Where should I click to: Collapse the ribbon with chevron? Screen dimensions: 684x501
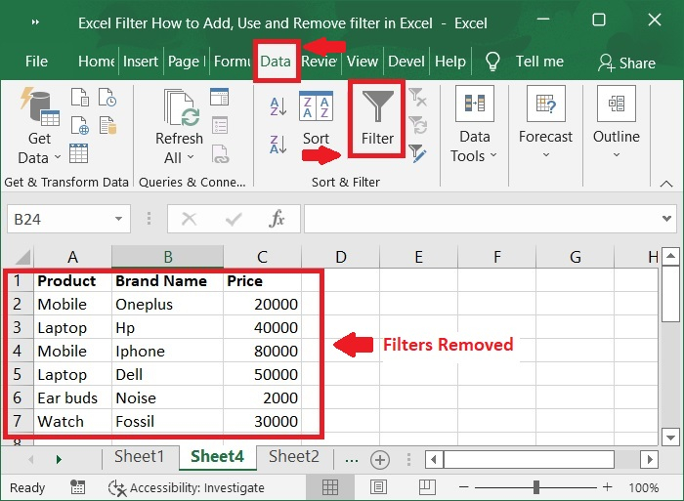tap(666, 184)
